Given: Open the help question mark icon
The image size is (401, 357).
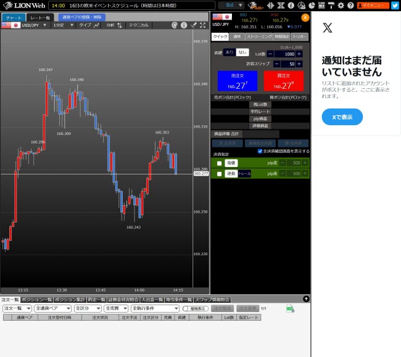Looking at the screenshot, I should (x=350, y=6).
